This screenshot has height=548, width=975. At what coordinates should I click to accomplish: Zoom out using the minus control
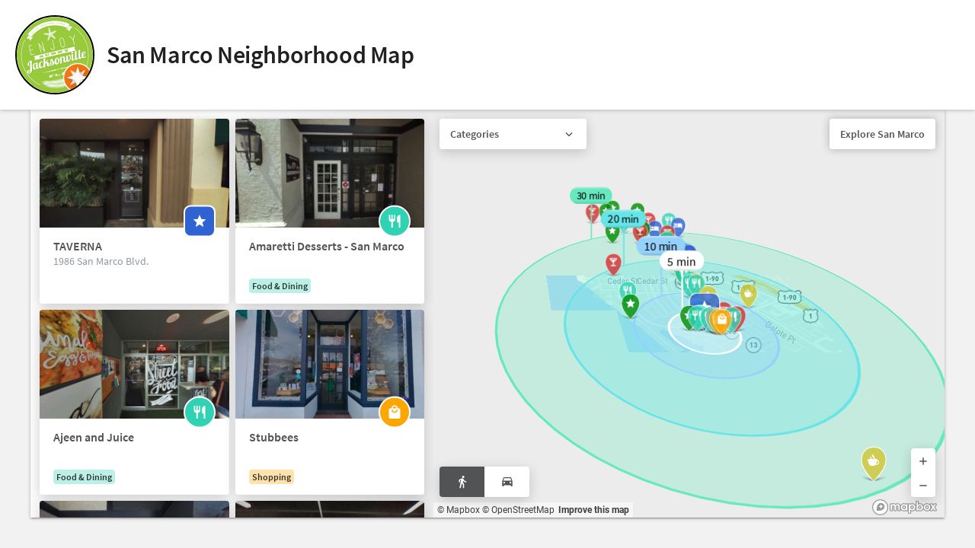pos(923,486)
